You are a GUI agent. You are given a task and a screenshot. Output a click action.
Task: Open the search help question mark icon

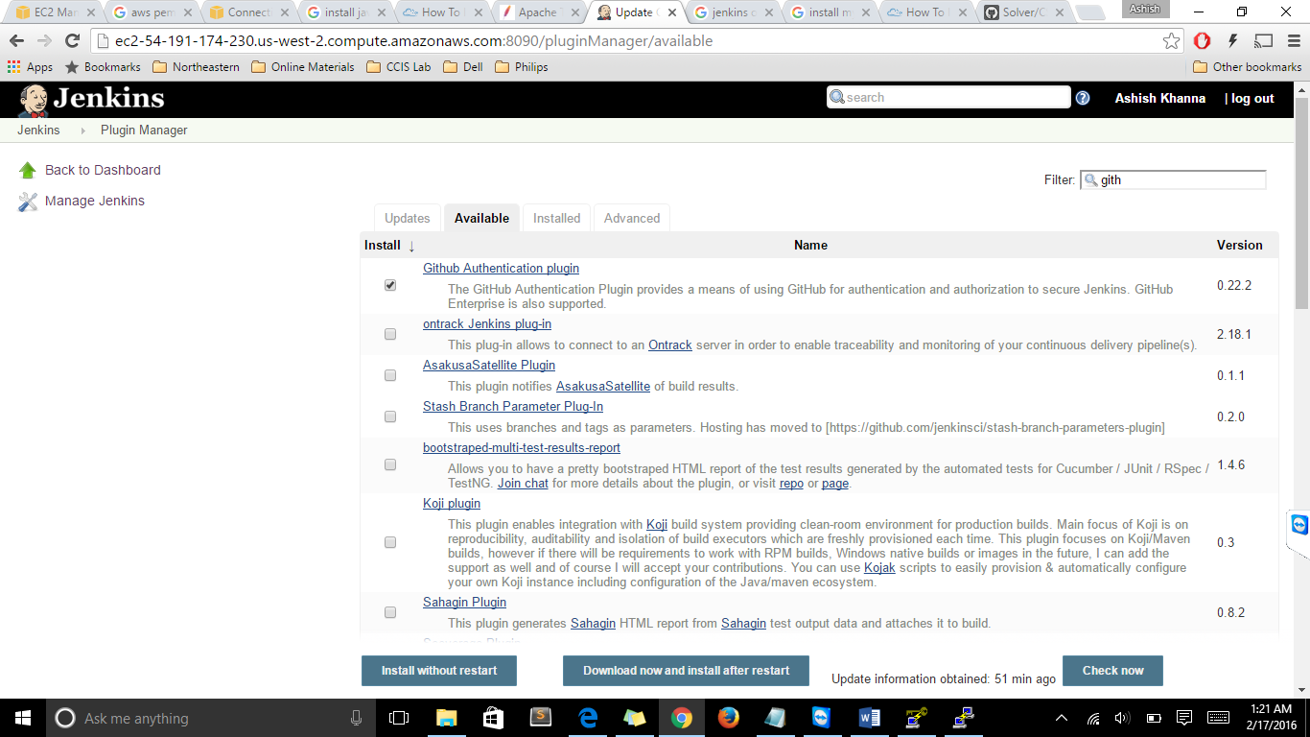pos(1083,98)
